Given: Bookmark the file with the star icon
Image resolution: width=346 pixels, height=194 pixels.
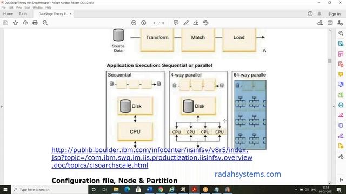Looking at the screenshot, I should 16,23.
